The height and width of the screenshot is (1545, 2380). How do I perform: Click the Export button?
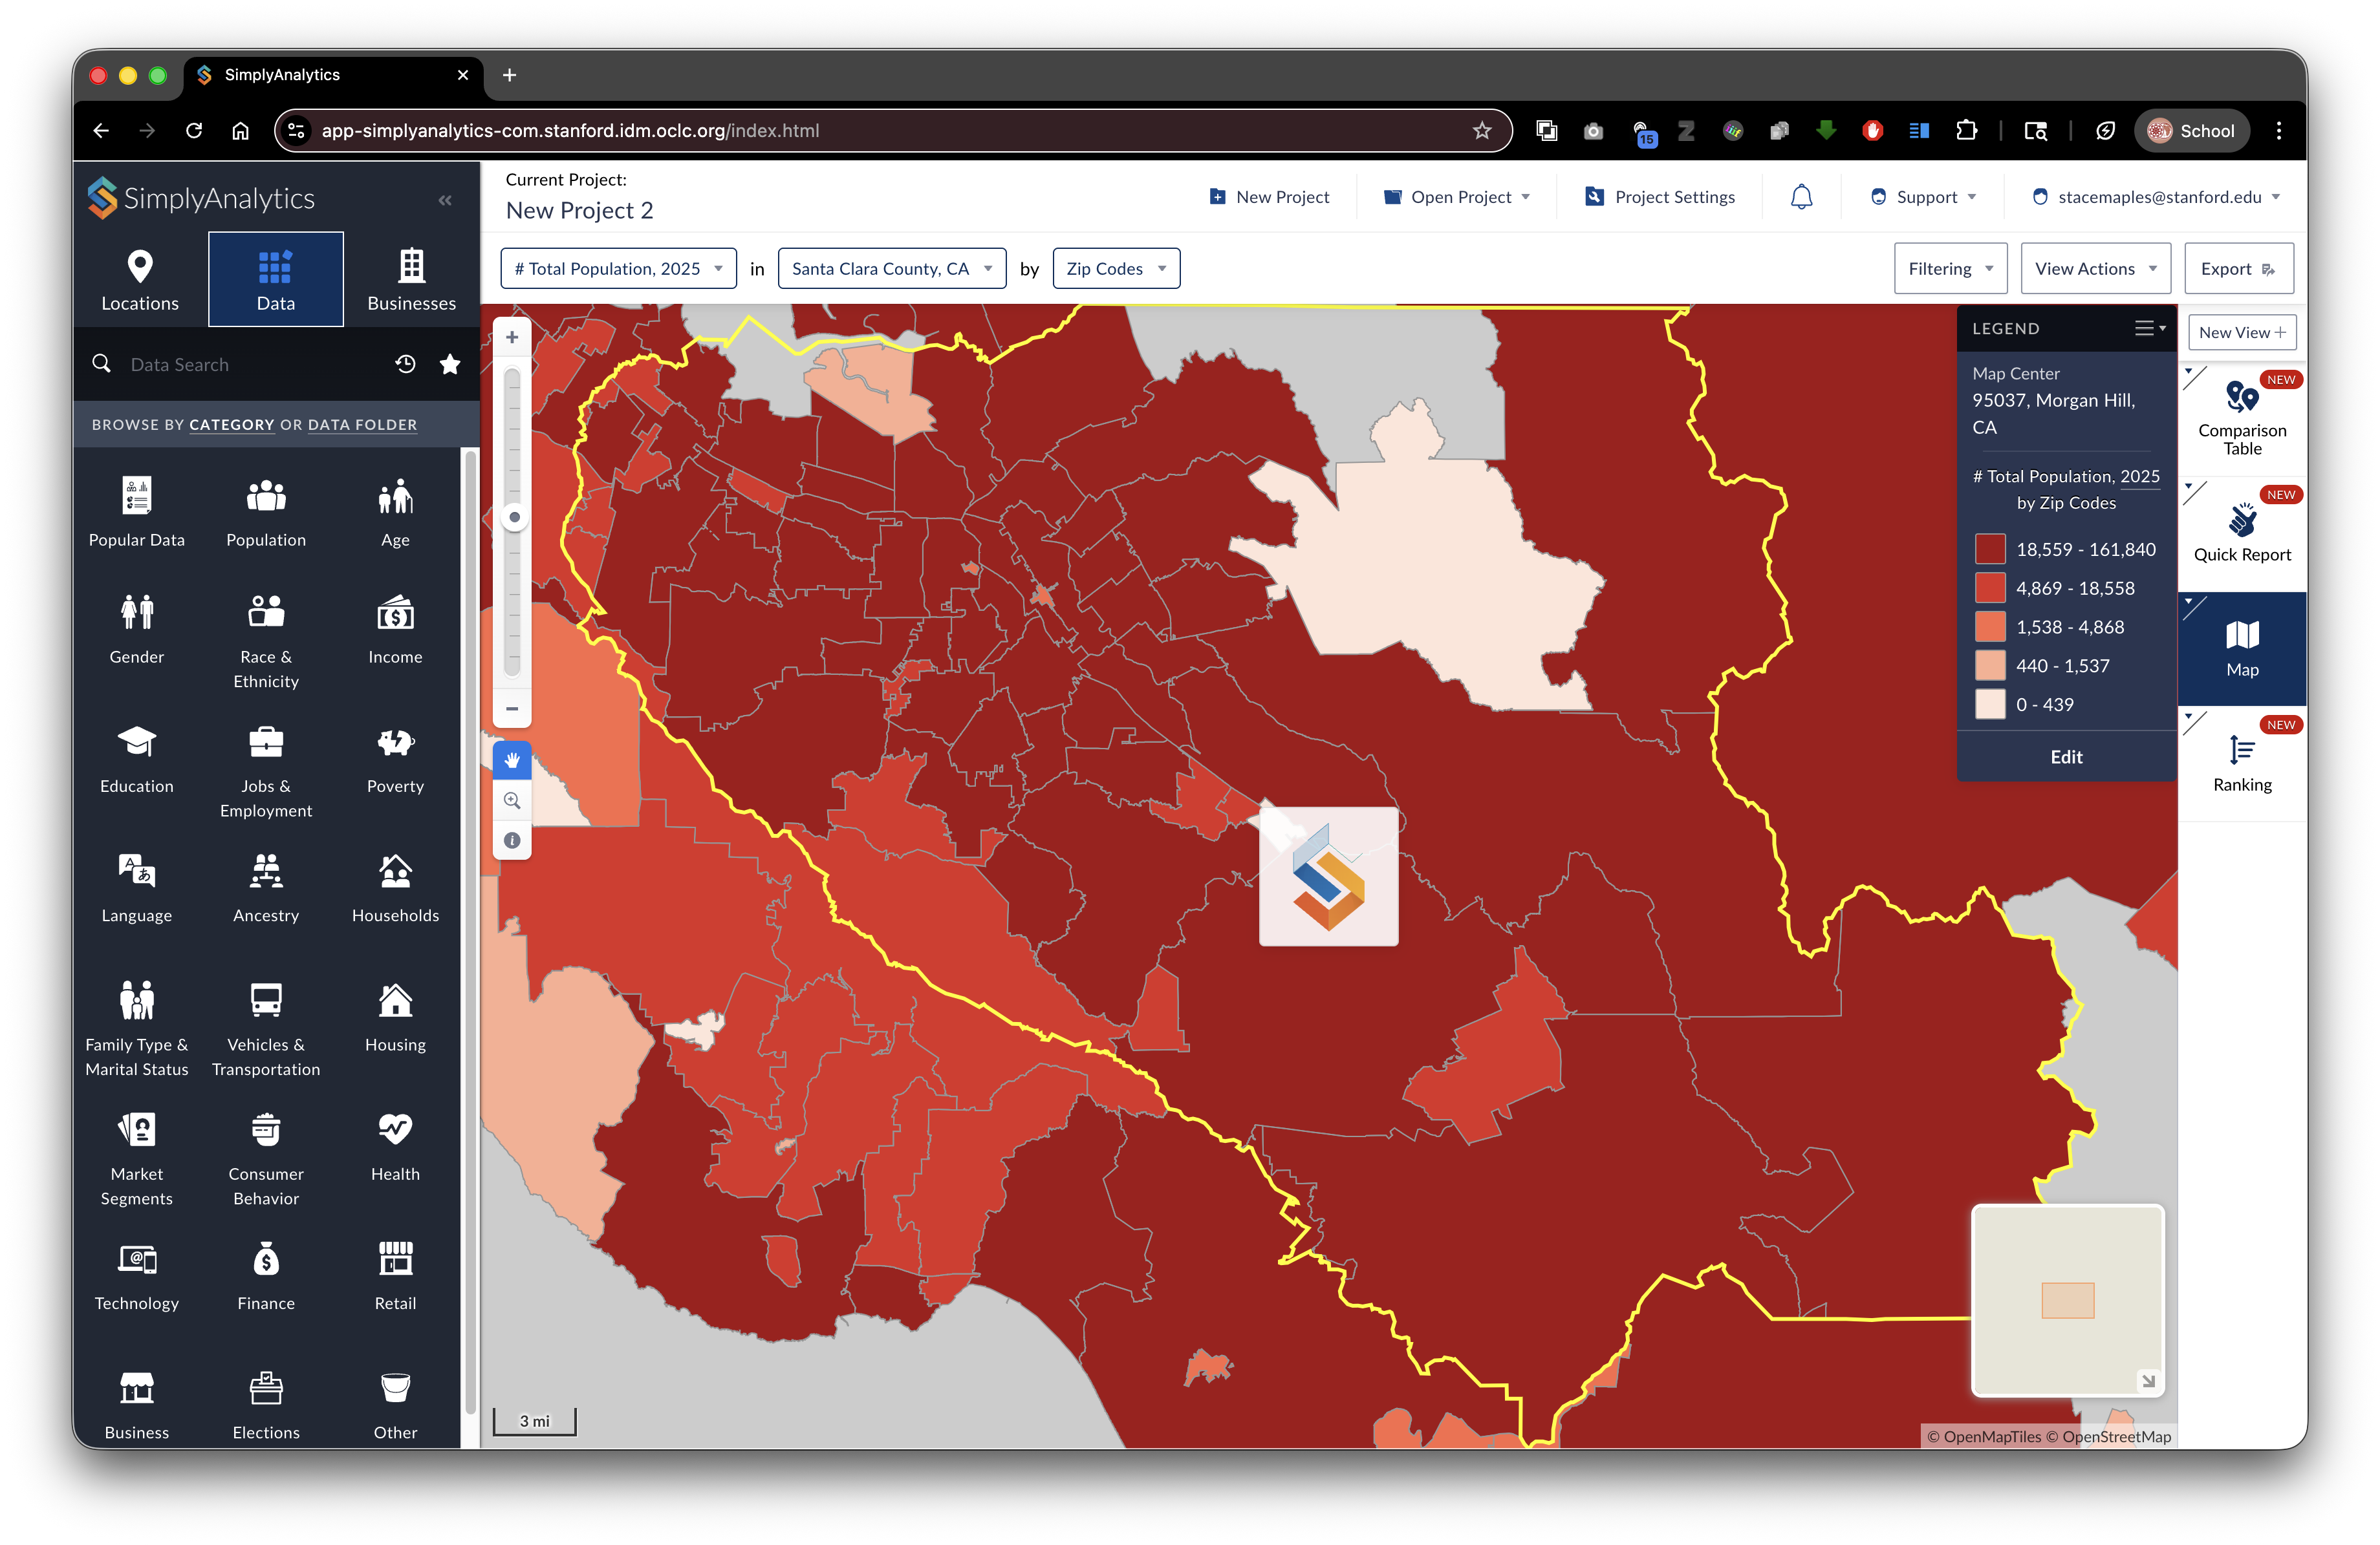pyautogui.click(x=2238, y=269)
